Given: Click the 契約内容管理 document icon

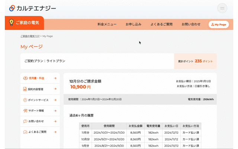Looking at the screenshot, I should tap(25, 89).
